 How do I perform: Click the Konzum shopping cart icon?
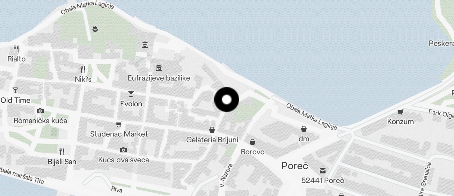pos(400,112)
